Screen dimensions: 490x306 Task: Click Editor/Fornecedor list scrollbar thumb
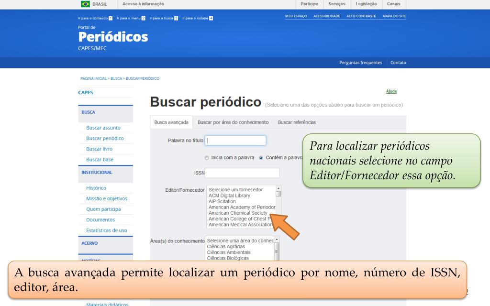click(x=278, y=194)
